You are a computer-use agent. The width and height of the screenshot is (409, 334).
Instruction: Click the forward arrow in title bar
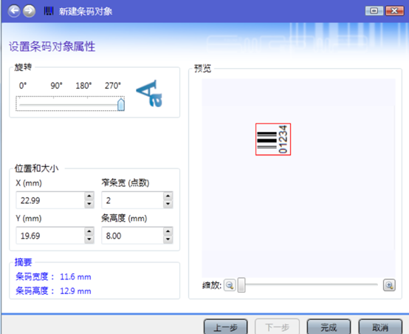30,11
